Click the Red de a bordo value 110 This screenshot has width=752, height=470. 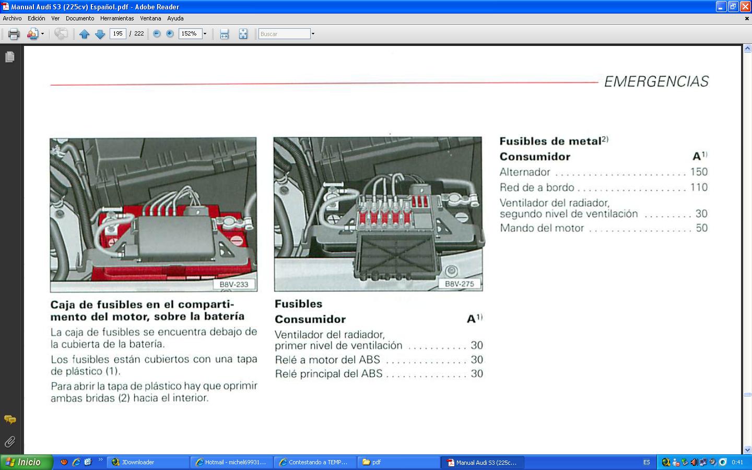click(699, 187)
